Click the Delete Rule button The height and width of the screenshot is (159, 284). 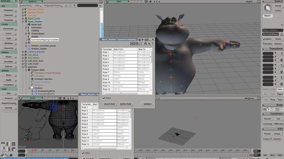[126, 104]
